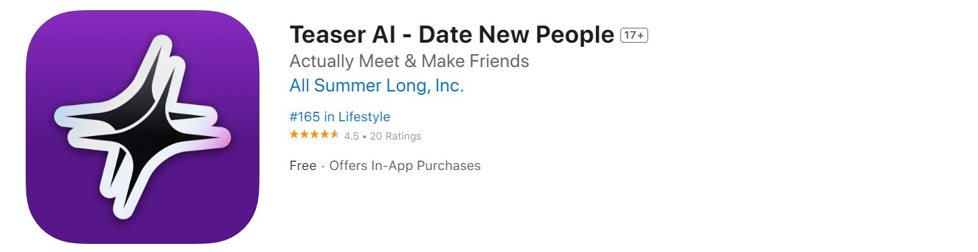Select the first orange rating star
The height and width of the screenshot is (252, 978).
(x=294, y=135)
